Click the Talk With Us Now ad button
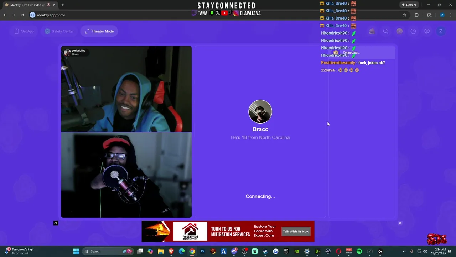The height and width of the screenshot is (257, 456). (296, 231)
